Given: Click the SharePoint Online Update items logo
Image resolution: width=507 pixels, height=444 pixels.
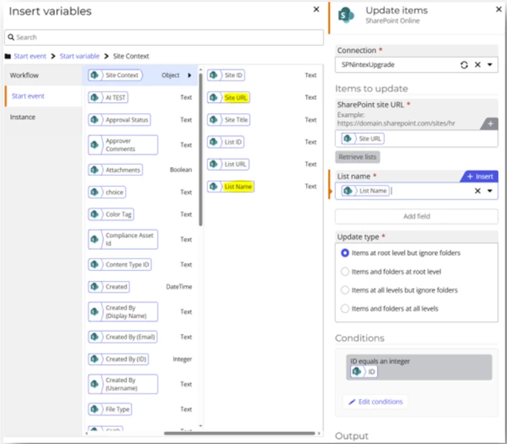Looking at the screenshot, I should tap(345, 15).
